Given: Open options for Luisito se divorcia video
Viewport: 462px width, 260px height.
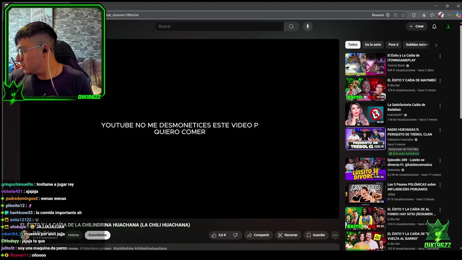Looking at the screenshot, I should coord(440,160).
